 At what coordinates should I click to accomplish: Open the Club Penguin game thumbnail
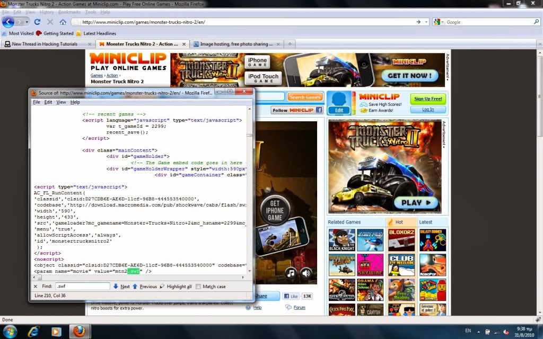402,265
